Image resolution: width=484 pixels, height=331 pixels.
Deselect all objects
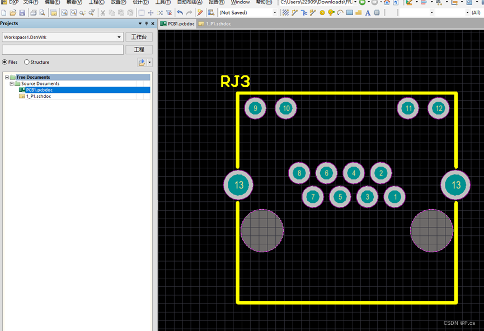point(159,13)
